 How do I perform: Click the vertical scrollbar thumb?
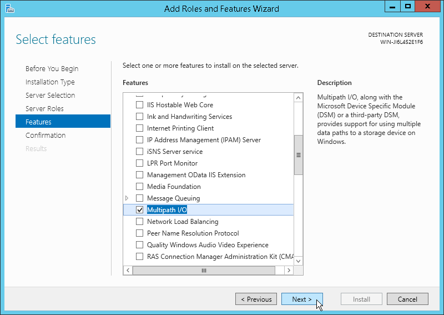(x=298, y=155)
